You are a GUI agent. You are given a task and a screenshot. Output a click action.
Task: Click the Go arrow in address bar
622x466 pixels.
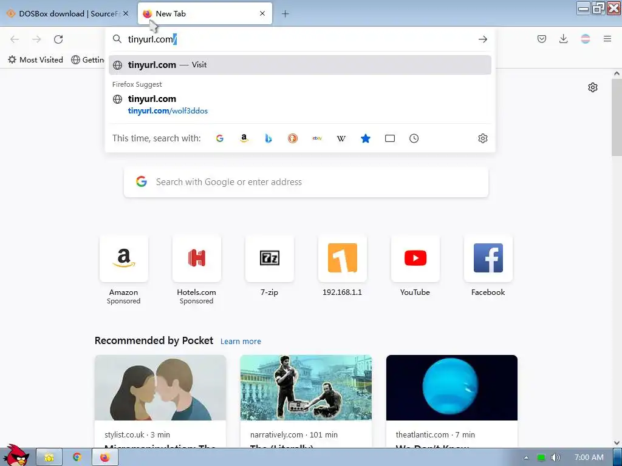(x=482, y=39)
